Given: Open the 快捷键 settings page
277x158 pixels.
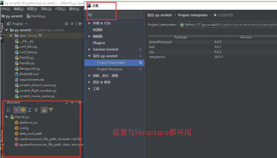Looking at the screenshot, I should pos(97,30).
